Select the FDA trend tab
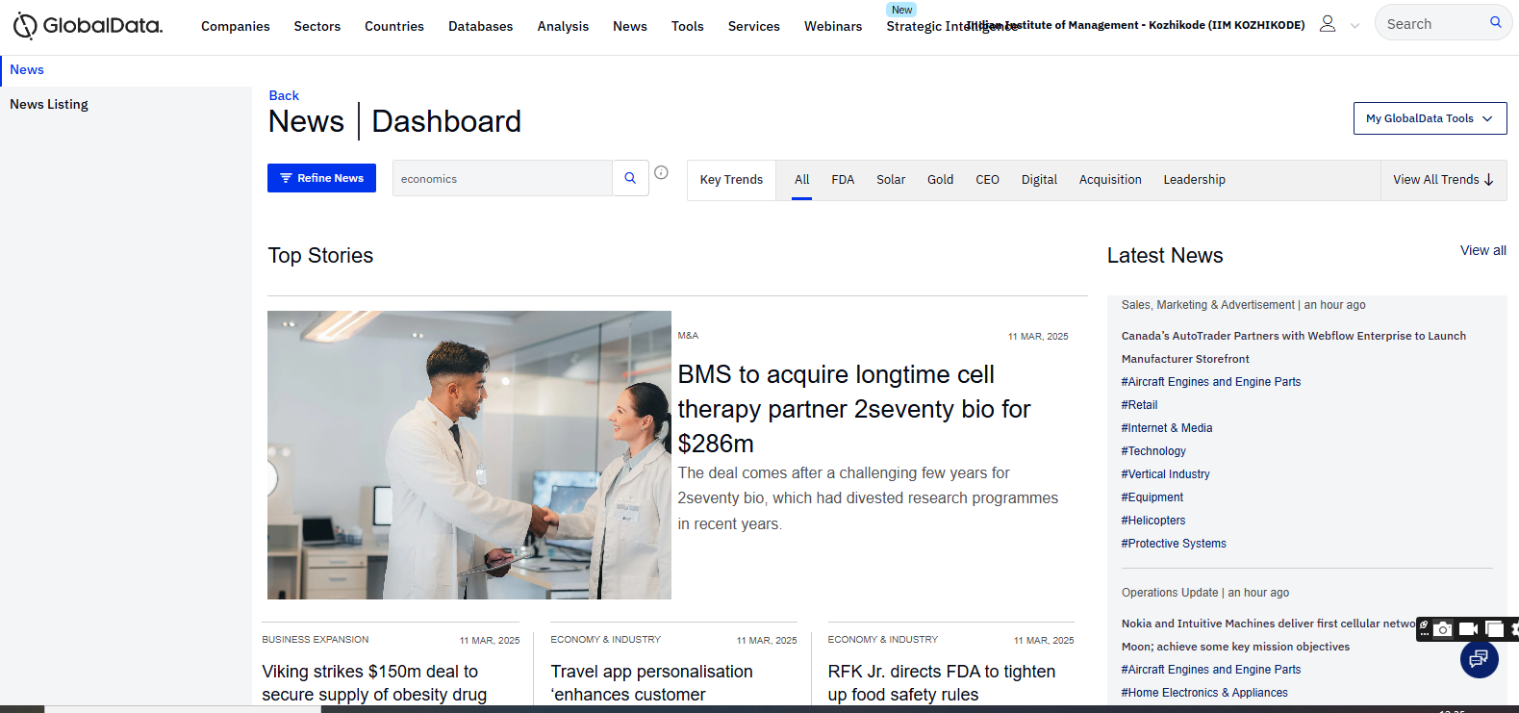 click(x=843, y=180)
